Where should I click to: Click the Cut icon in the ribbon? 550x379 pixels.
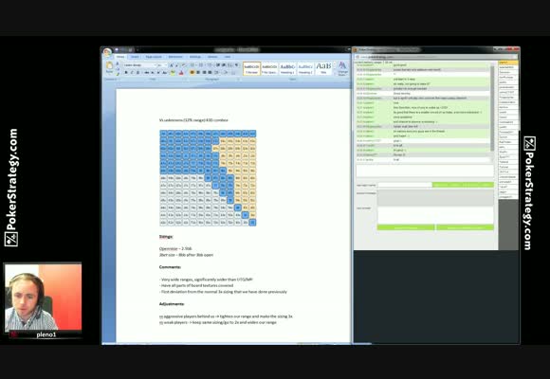tap(118, 63)
